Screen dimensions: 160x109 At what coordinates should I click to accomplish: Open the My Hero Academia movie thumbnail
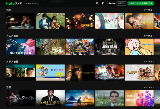(80, 47)
